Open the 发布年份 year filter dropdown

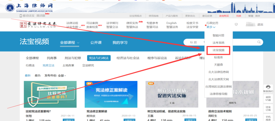[55, 75]
